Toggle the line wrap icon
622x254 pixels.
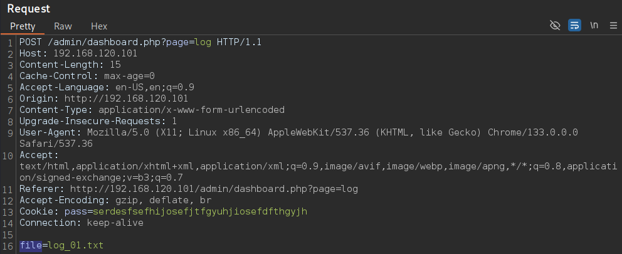click(x=574, y=26)
